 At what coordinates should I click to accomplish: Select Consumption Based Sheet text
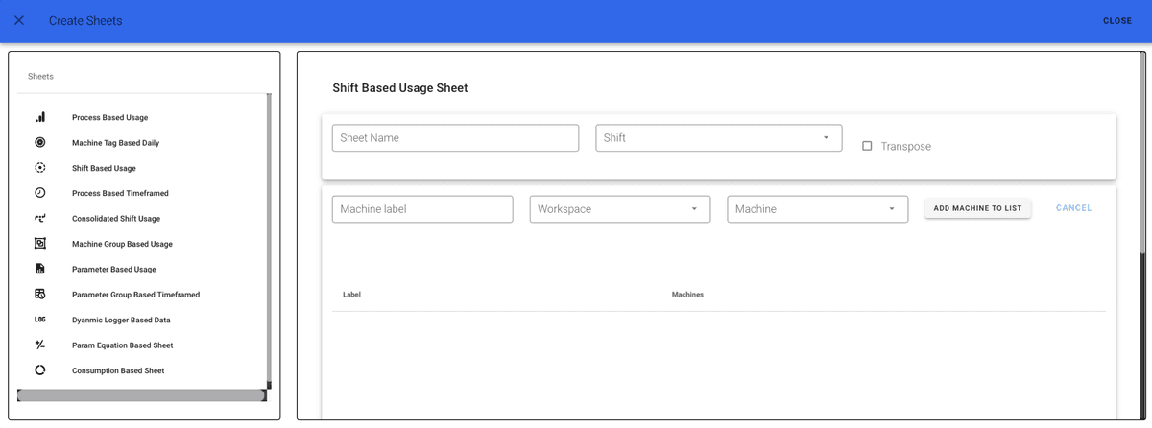[118, 370]
